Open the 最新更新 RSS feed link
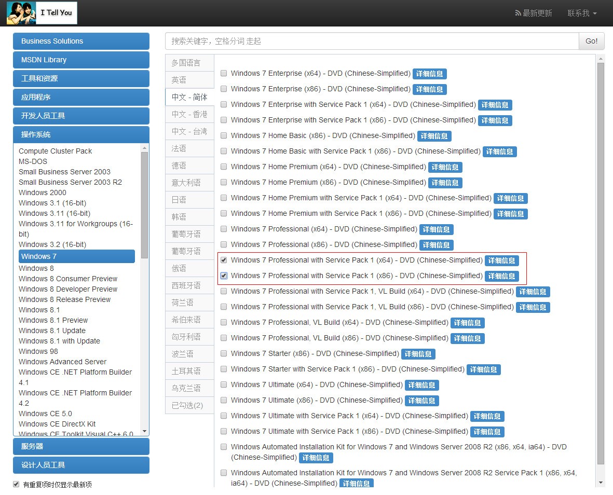 click(x=534, y=13)
